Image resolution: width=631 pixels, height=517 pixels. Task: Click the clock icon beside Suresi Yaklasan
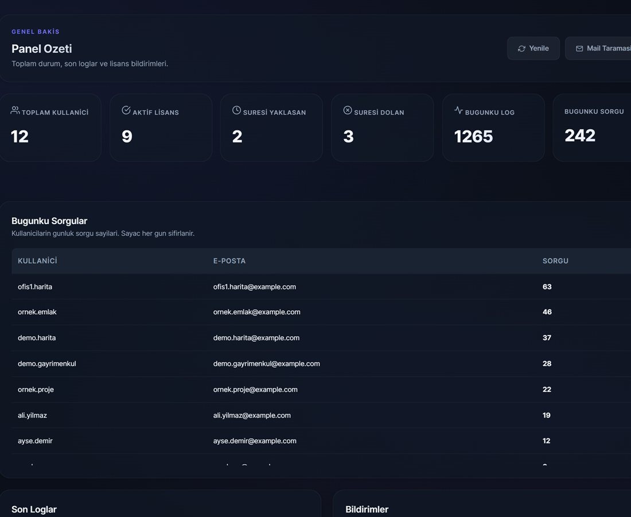tap(236, 110)
